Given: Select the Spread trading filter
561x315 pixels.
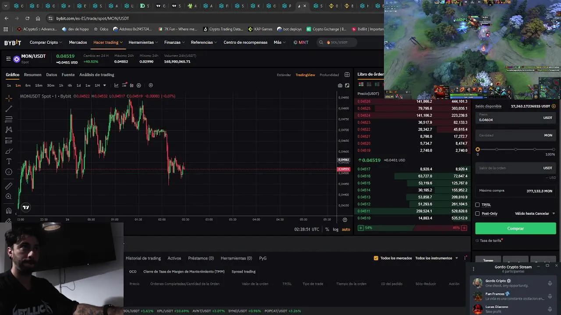Looking at the screenshot, I should click(243, 272).
